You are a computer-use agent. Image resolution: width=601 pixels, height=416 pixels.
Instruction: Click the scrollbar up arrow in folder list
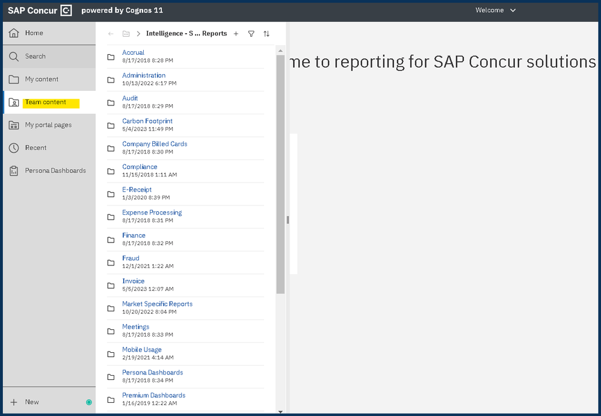(x=280, y=51)
